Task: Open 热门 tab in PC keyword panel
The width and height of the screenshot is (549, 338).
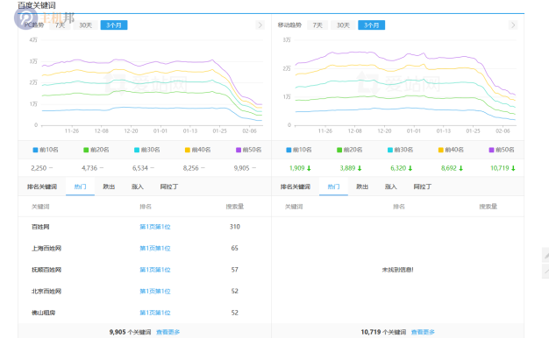Action: pos(80,187)
